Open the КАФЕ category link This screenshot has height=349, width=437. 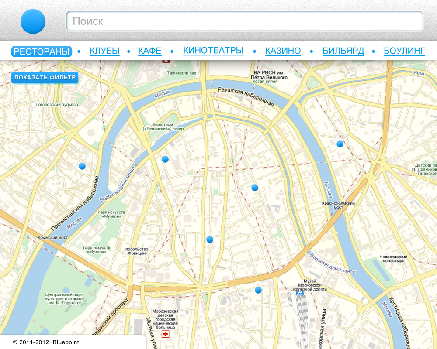pos(150,51)
